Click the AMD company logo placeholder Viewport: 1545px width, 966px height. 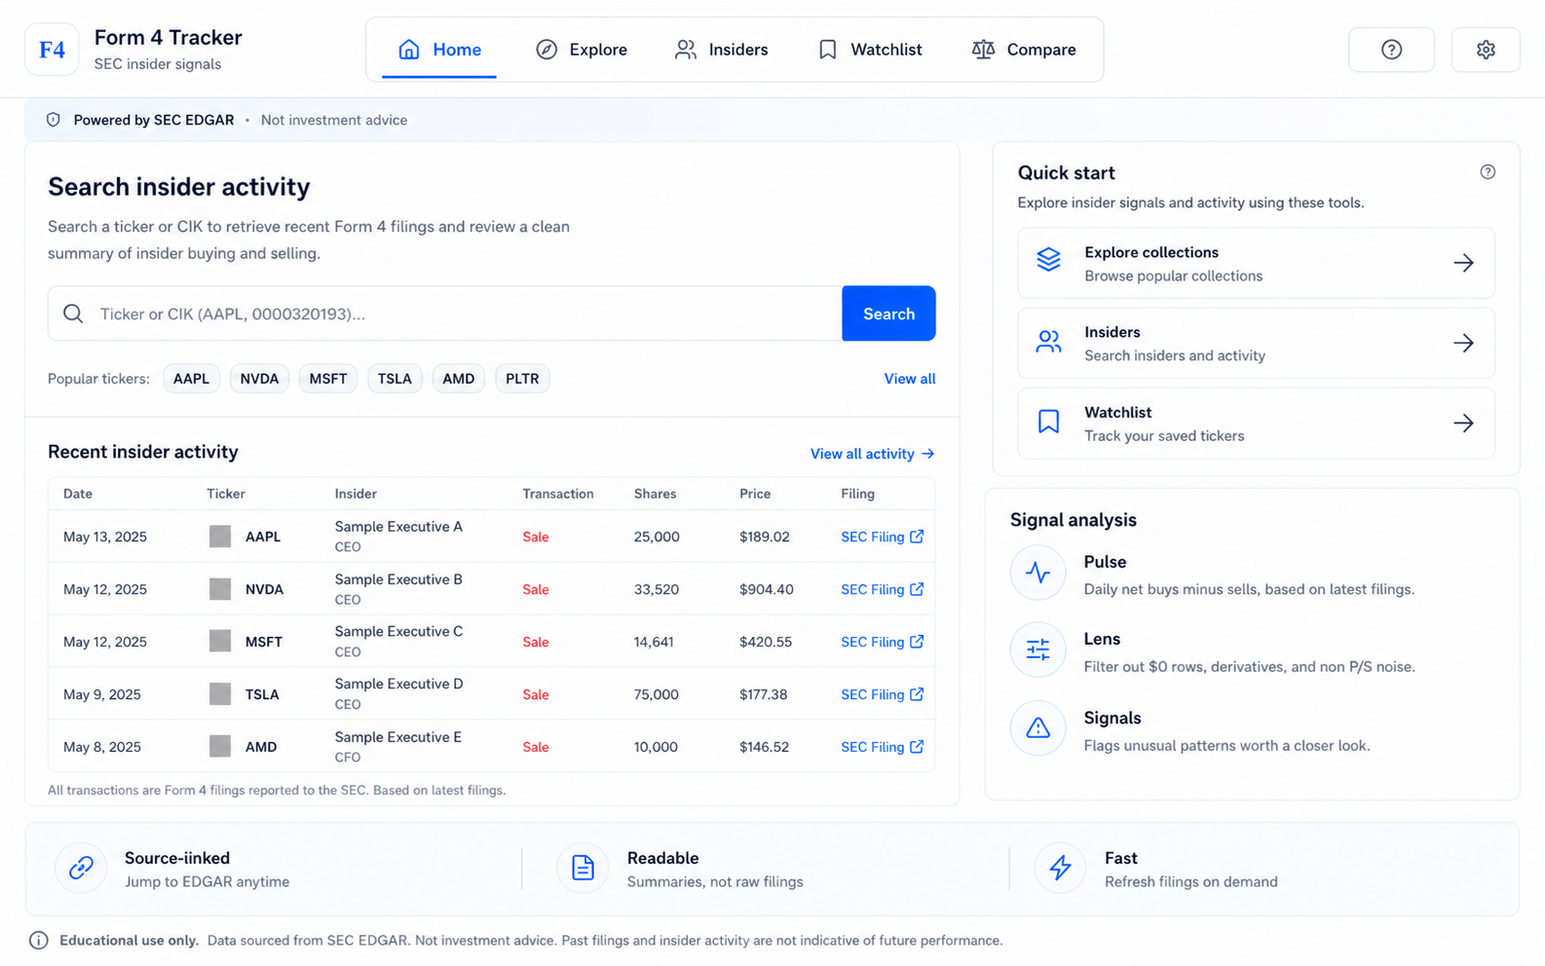coord(220,747)
